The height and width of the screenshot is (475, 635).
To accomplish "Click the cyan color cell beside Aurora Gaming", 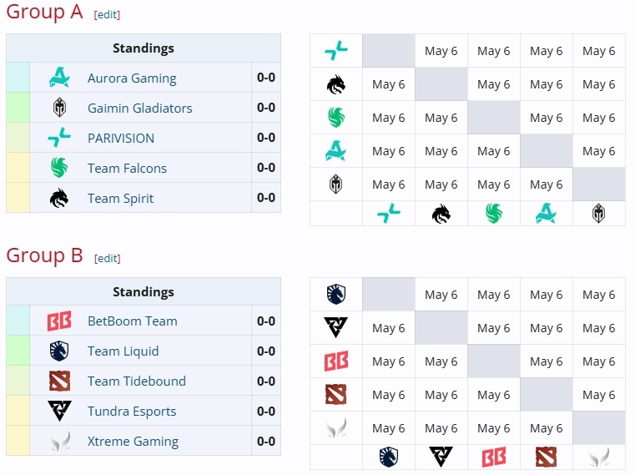I will pos(18,77).
